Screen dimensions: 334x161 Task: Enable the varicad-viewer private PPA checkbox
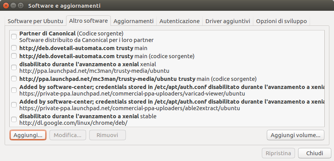pyautogui.click(x=14, y=90)
